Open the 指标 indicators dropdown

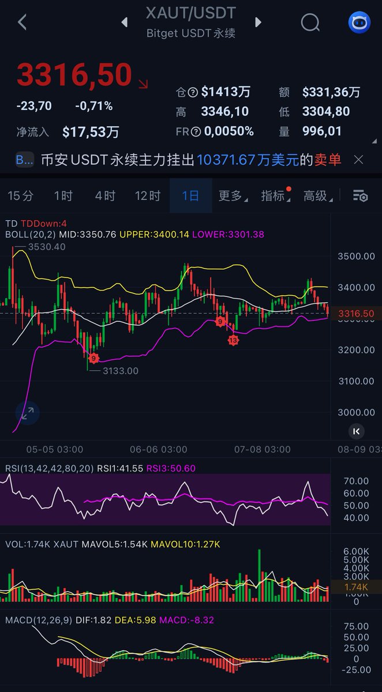(275, 196)
